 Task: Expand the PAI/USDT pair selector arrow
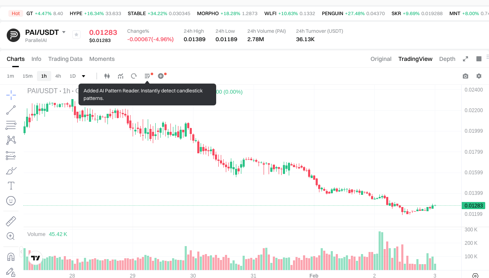[x=64, y=32]
